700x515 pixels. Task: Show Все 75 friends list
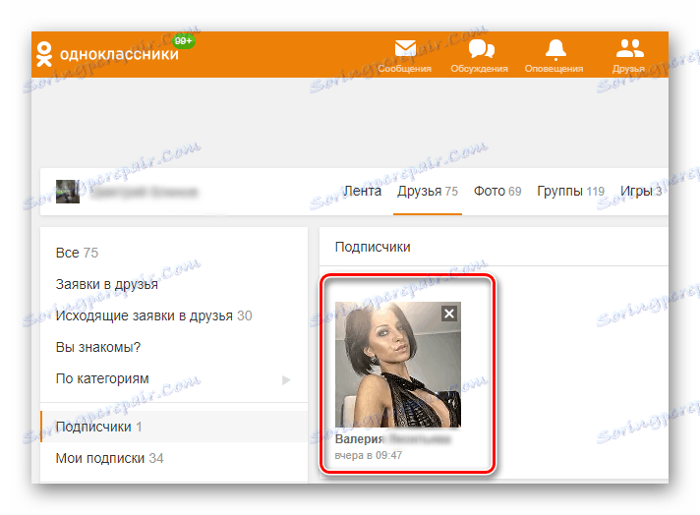pos(77,253)
